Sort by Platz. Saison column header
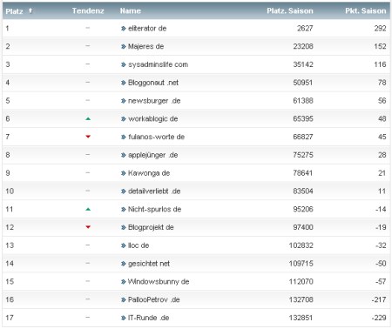The image size is (392, 329). [290, 11]
